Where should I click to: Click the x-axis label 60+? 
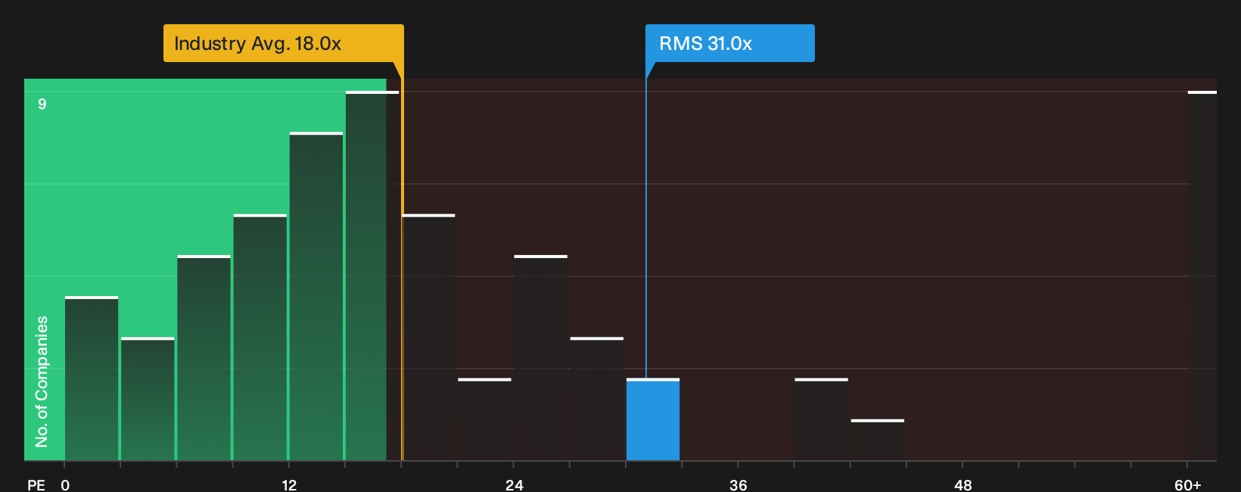click(x=1188, y=485)
